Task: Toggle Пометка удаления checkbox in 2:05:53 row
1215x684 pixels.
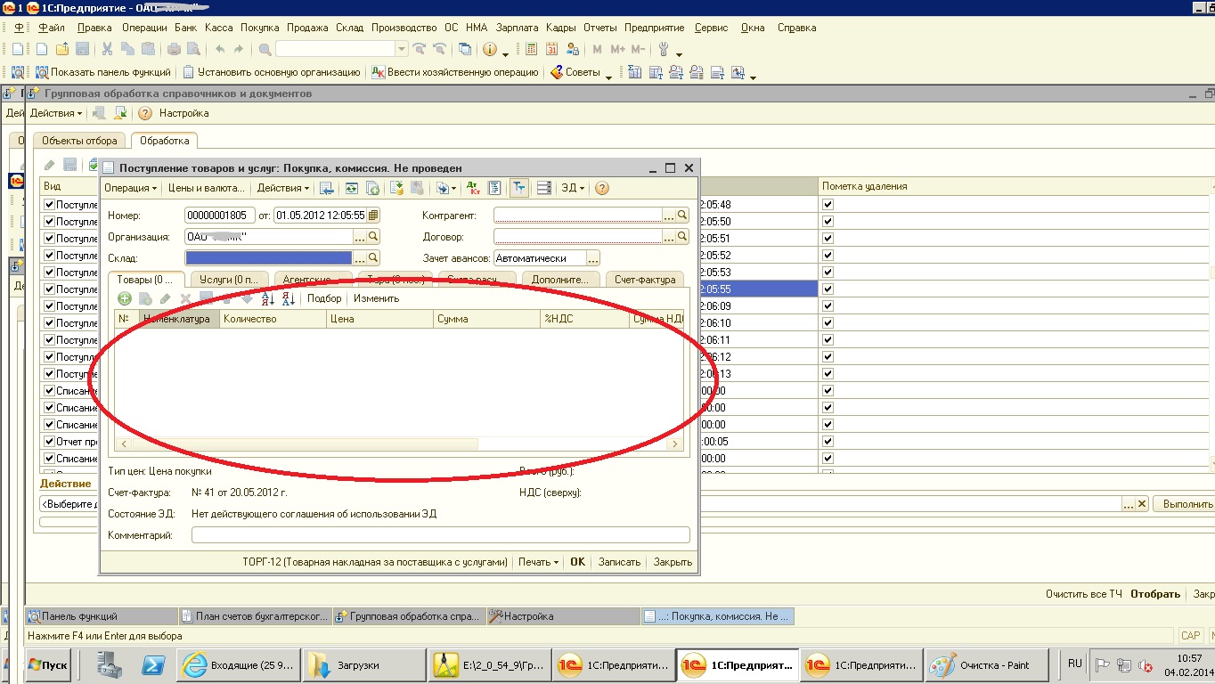Action: (x=828, y=272)
